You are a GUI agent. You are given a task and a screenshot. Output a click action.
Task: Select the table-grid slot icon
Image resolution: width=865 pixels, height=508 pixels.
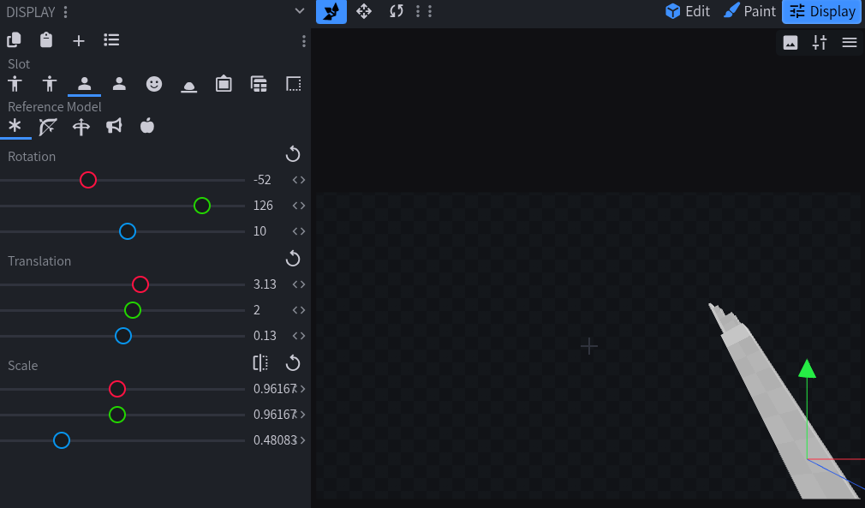259,84
